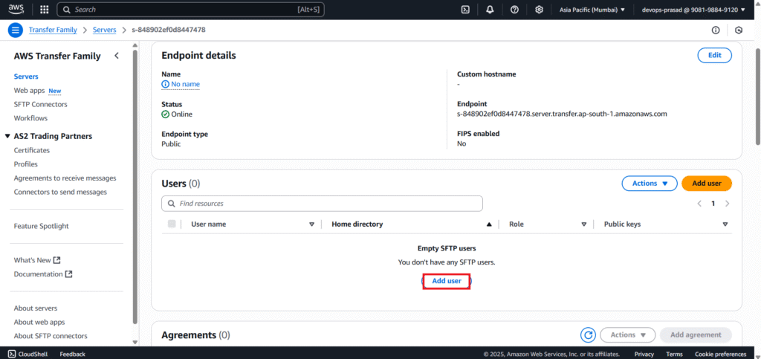Viewport: 761px width, 359px height.
Task: Open Documentation external link
Action: 42,274
